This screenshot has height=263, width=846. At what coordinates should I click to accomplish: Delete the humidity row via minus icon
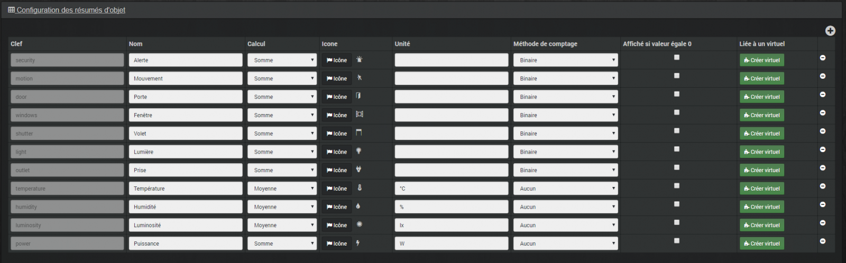(823, 204)
